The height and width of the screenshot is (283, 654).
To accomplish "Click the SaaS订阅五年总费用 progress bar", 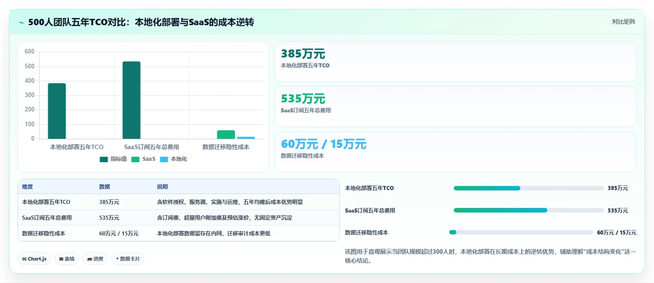I will (x=529, y=210).
